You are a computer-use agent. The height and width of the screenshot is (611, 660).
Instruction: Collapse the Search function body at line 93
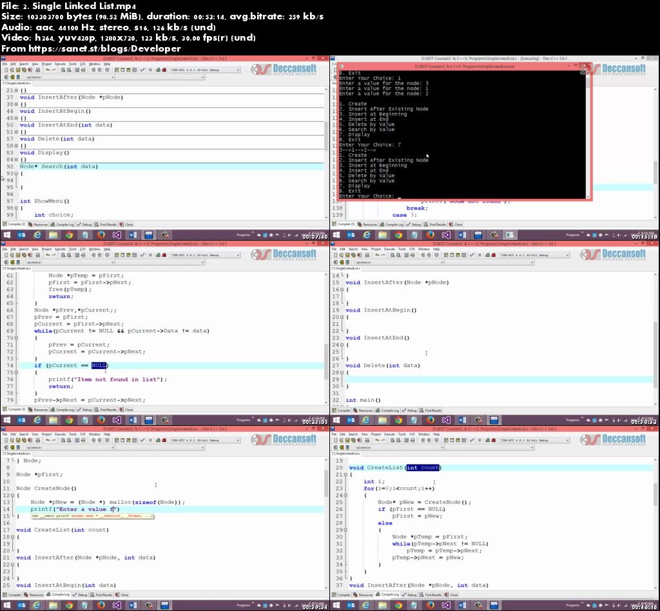coord(16,173)
